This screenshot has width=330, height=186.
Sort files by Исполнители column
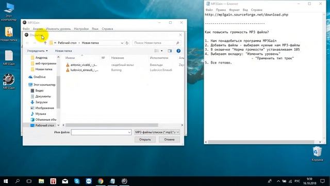[159, 58]
